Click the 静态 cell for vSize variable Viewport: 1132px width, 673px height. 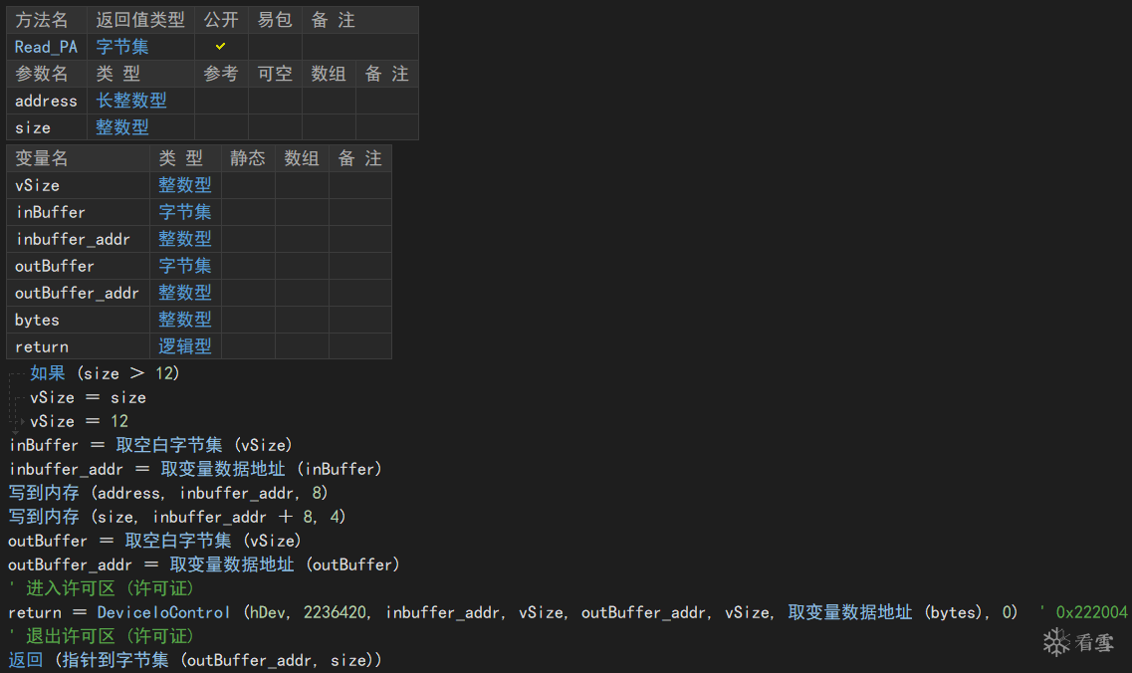248,185
